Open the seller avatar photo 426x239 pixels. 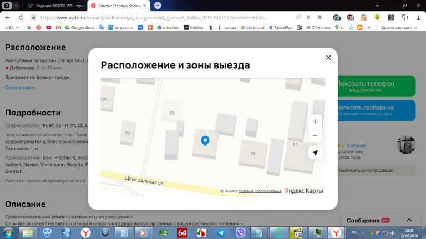click(x=406, y=145)
